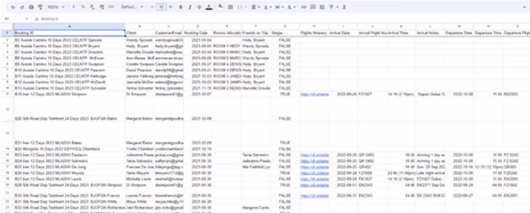Select B20 Silk Road Baker booking cell
This screenshot has width=530, height=213.
69,109
